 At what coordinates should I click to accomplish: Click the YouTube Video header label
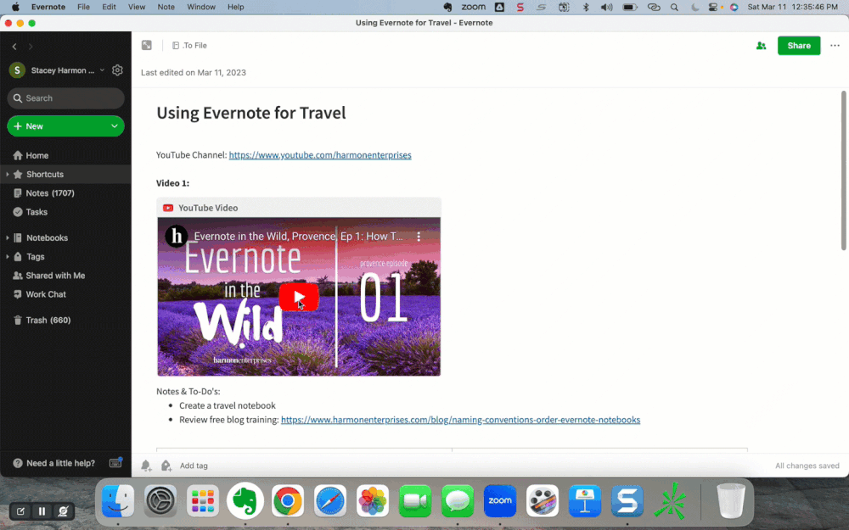coord(208,208)
